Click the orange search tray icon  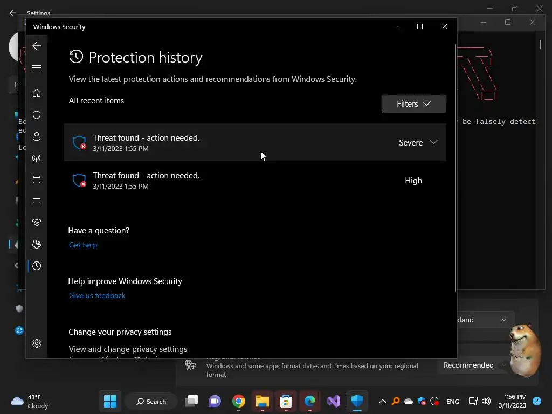pos(396,401)
